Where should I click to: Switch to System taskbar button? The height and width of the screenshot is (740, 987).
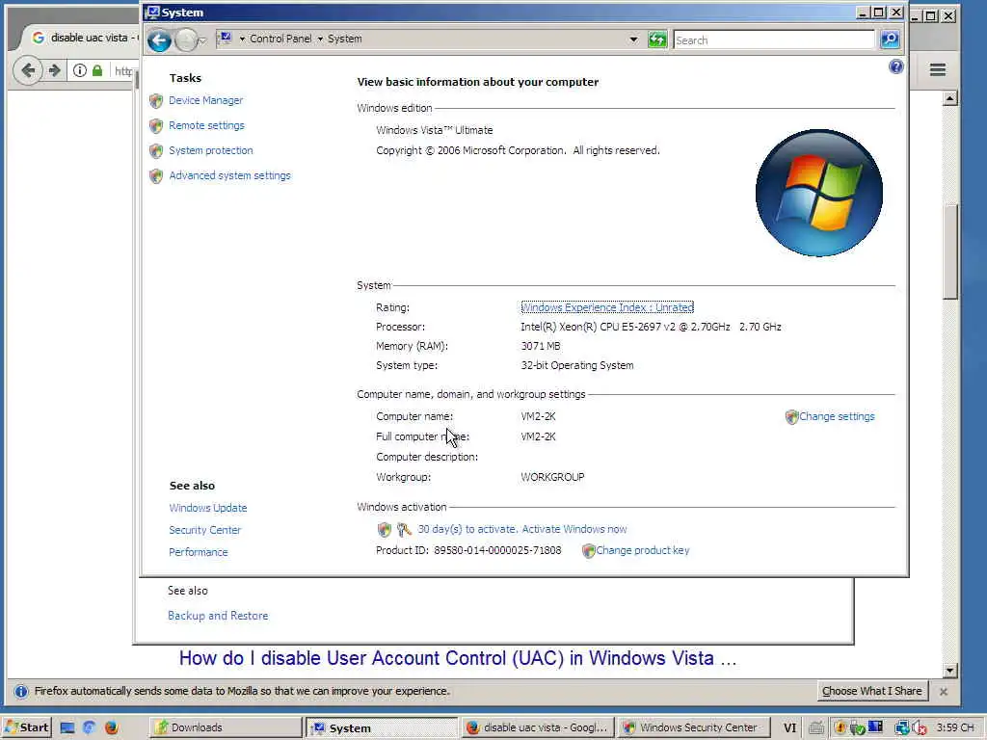point(382,727)
